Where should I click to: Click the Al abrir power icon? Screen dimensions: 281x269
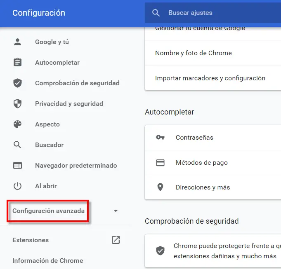(17, 186)
